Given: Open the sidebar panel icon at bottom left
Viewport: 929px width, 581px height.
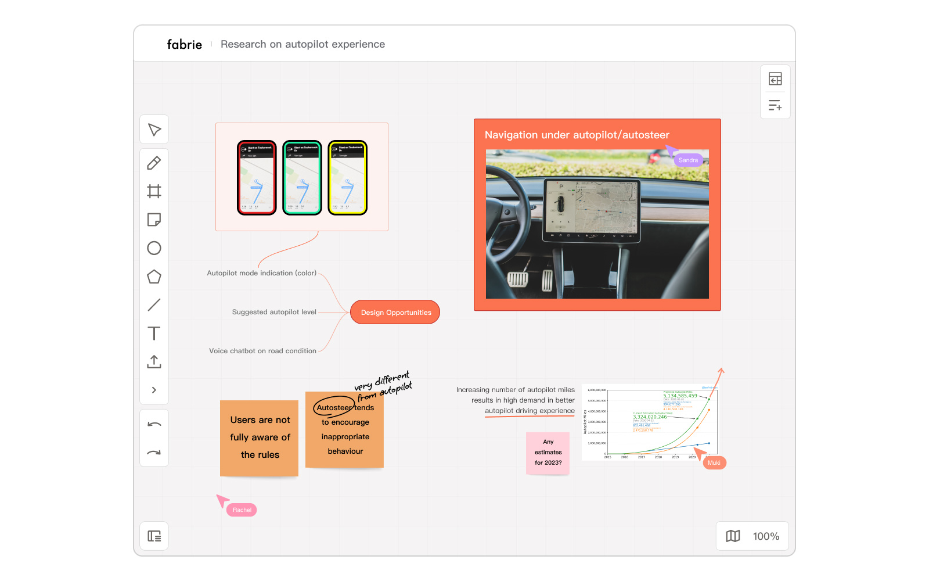Looking at the screenshot, I should 154,536.
